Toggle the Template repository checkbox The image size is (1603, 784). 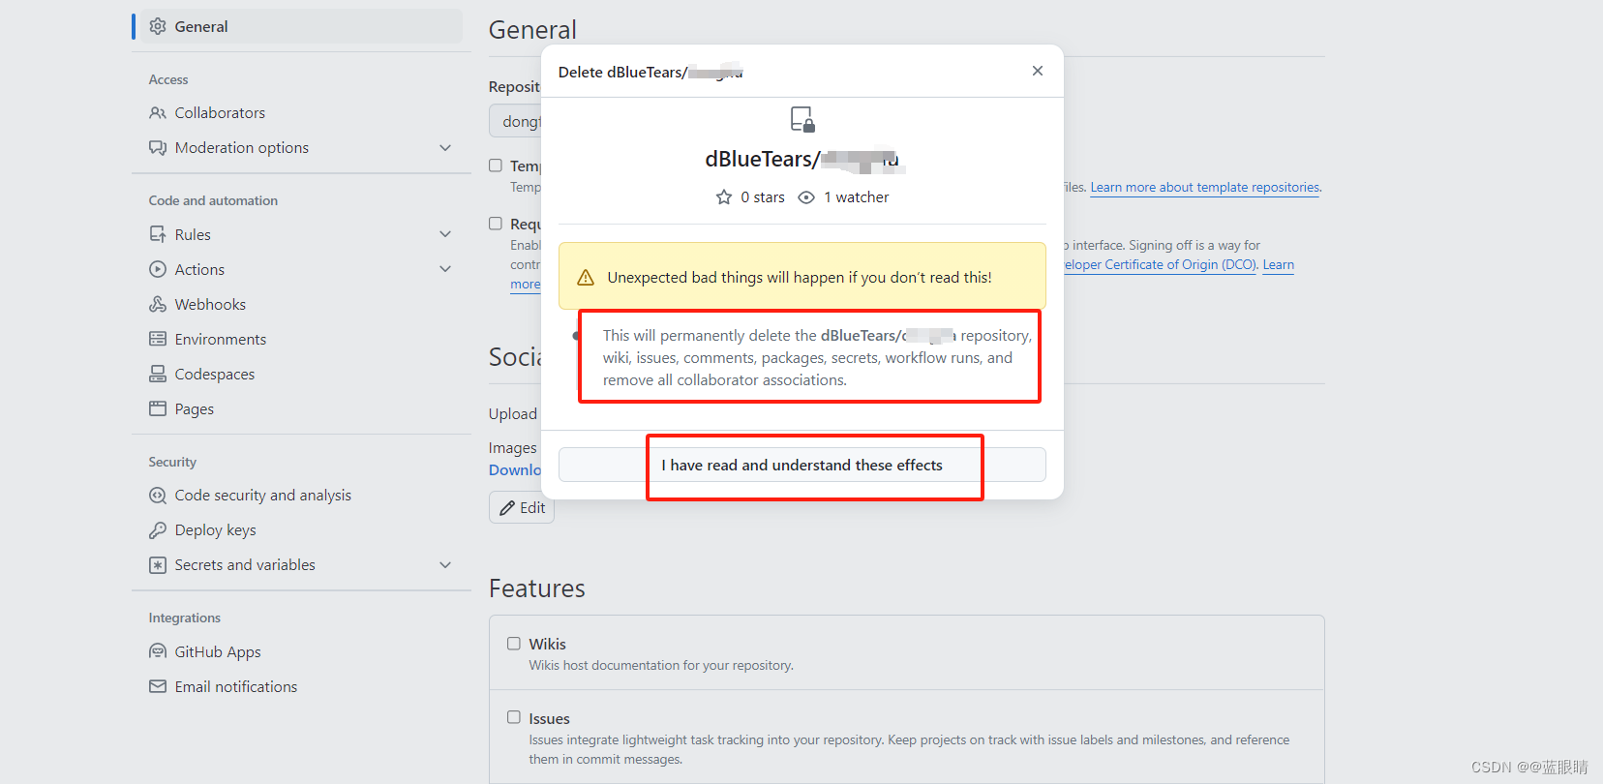pos(496,166)
